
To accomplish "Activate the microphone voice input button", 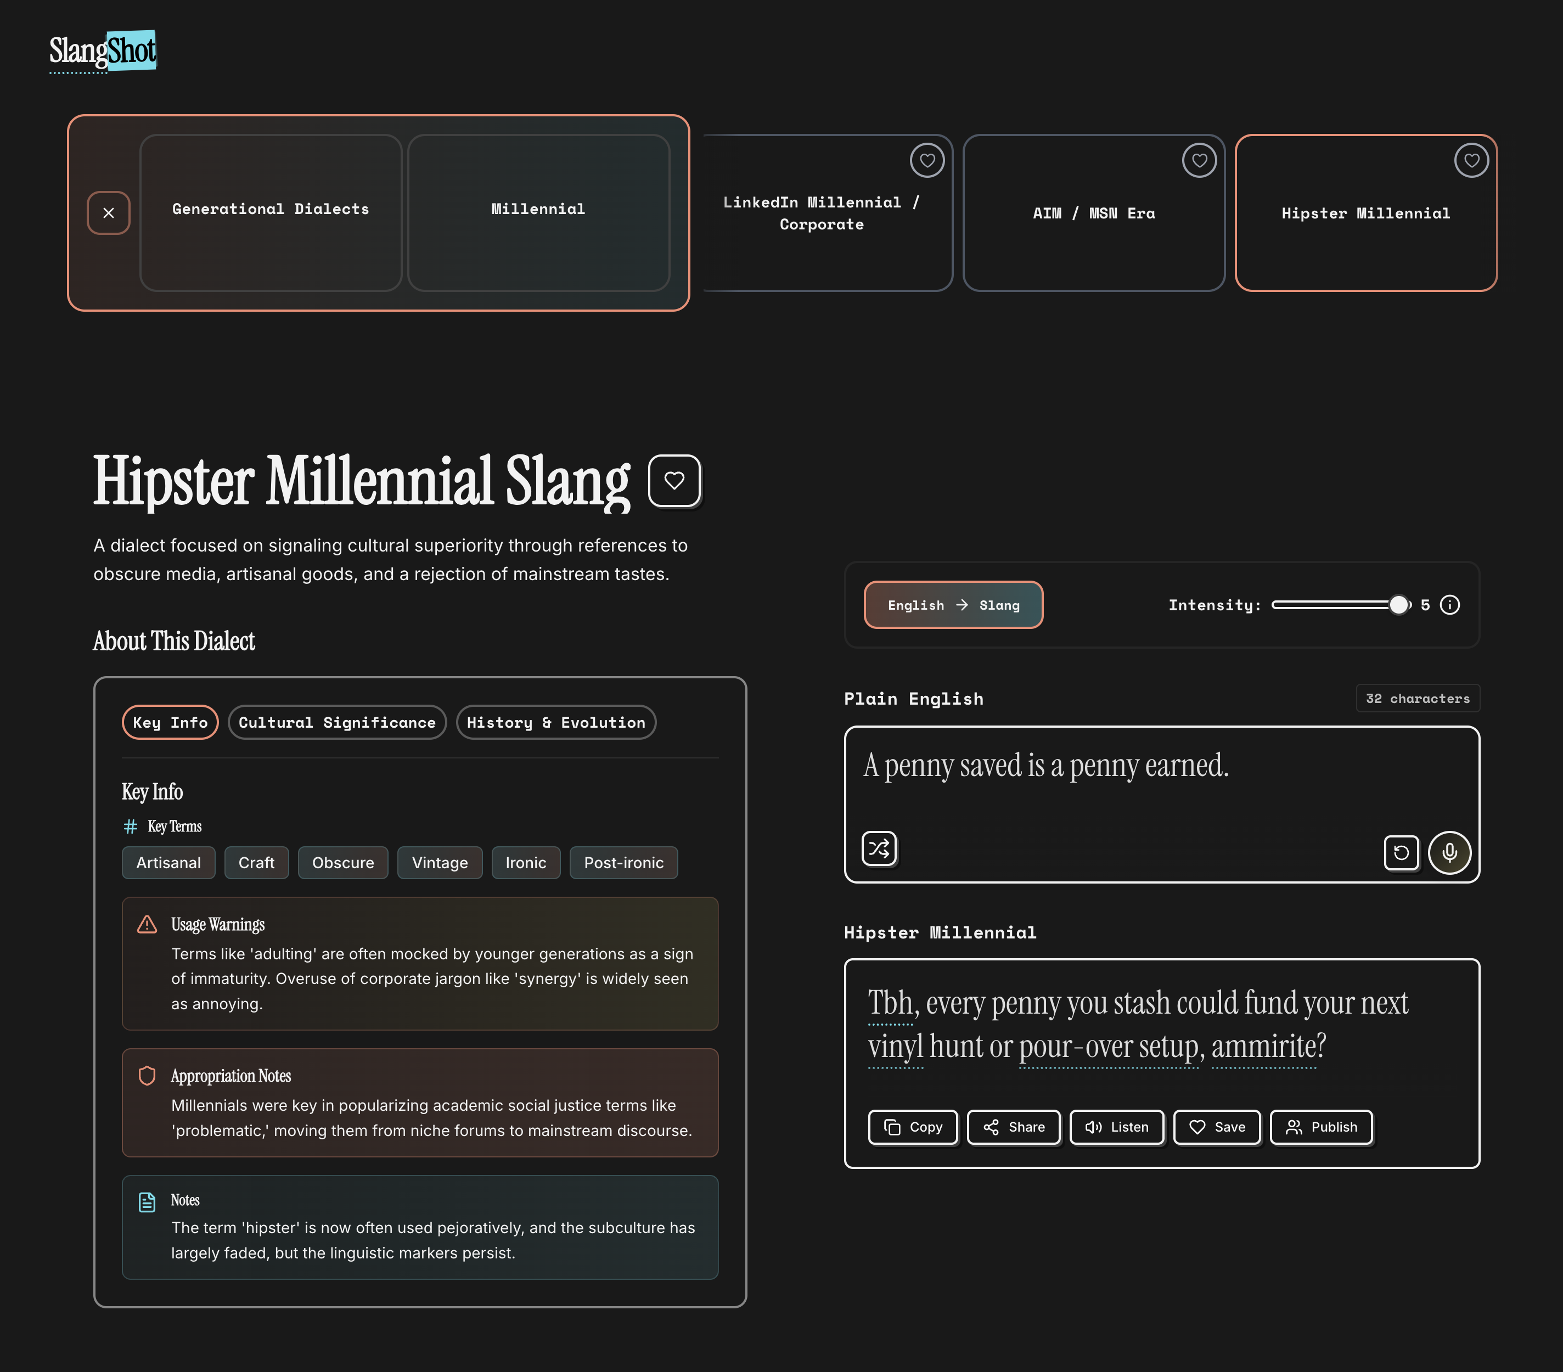I will [x=1449, y=852].
